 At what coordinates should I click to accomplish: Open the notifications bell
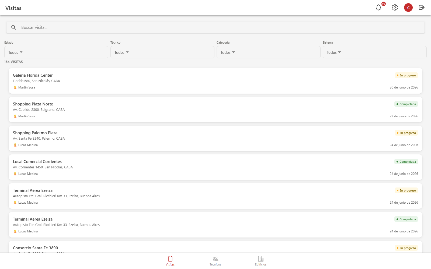(x=378, y=8)
